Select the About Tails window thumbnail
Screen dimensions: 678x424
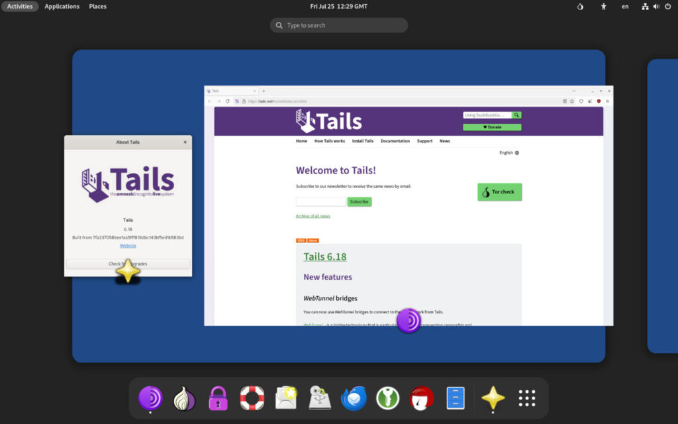click(128, 205)
